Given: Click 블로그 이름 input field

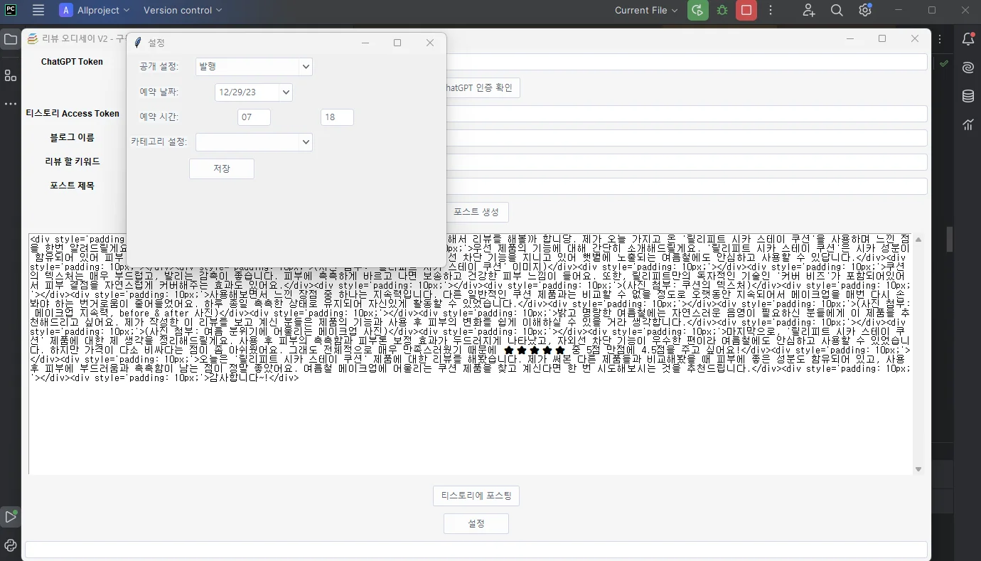Looking at the screenshot, I should 687,138.
